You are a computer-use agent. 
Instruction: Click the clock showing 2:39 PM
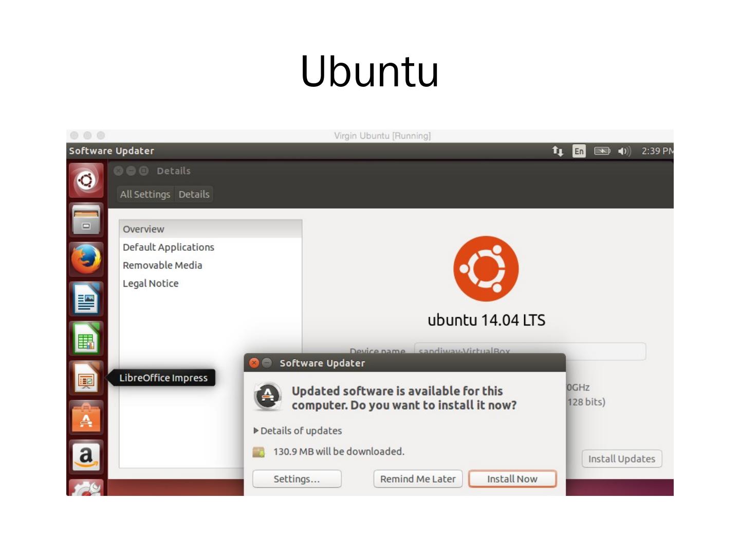[x=657, y=151]
